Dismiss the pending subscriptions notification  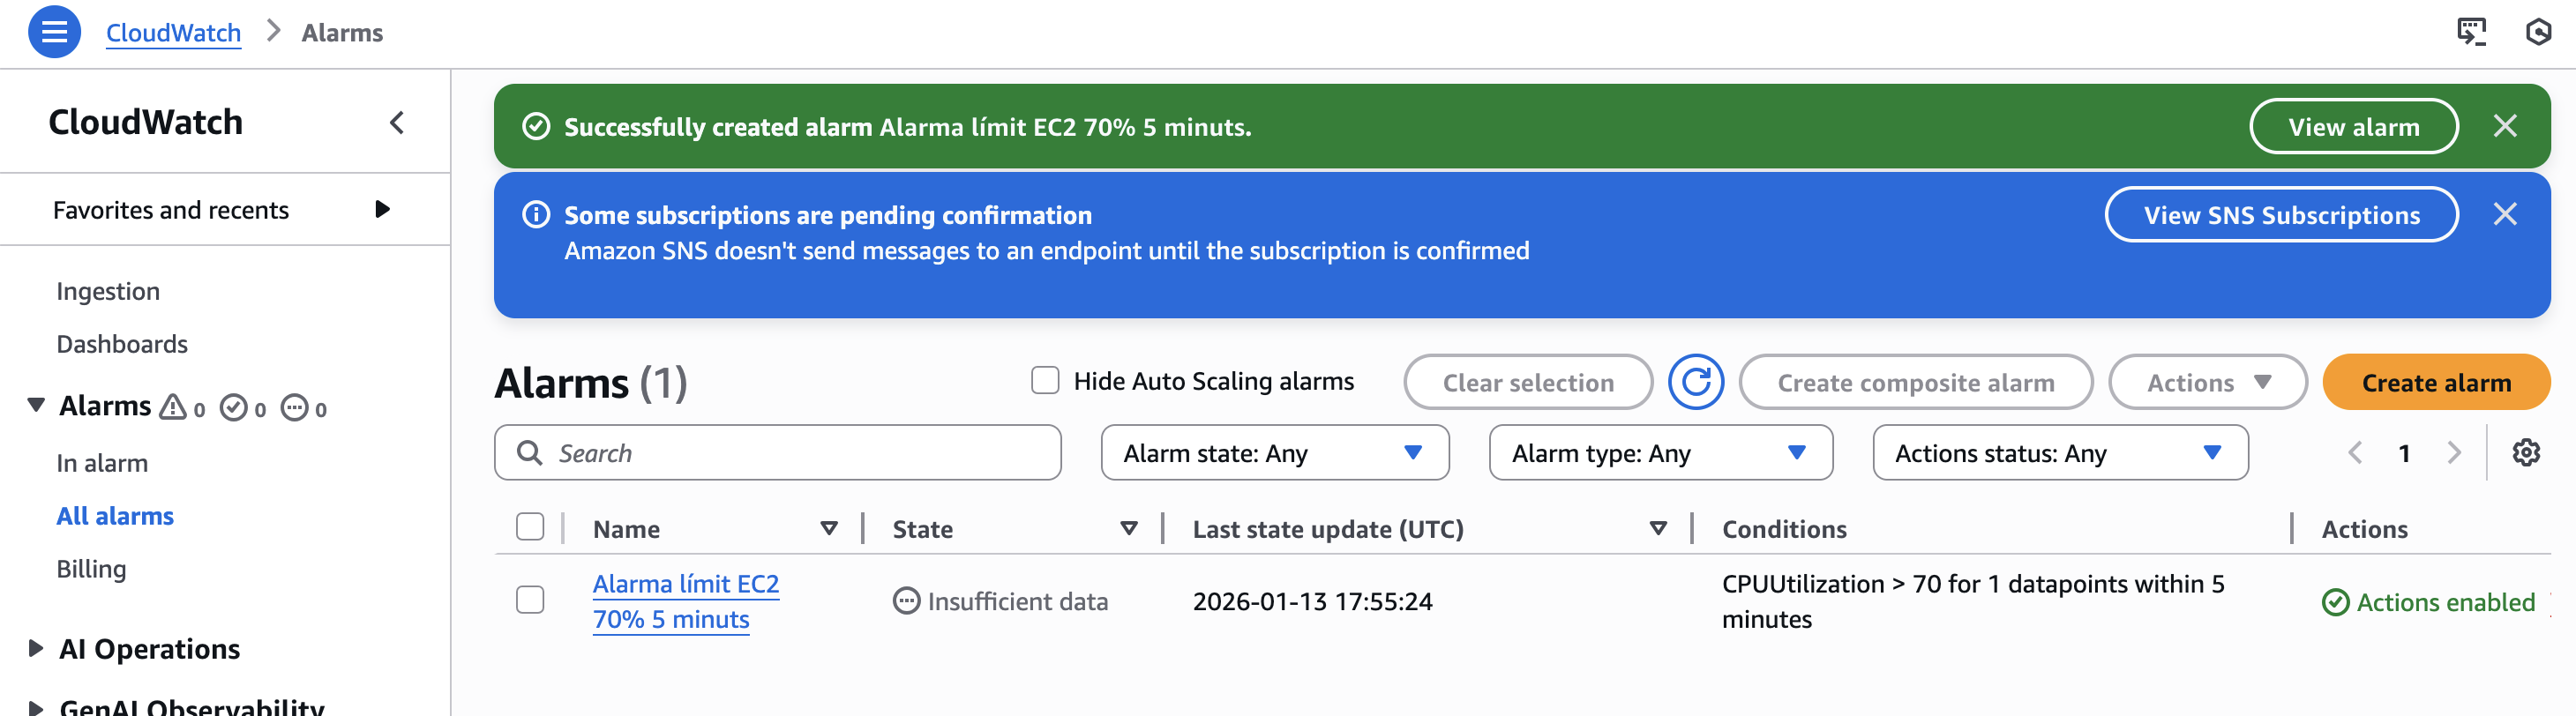[x=2504, y=214]
